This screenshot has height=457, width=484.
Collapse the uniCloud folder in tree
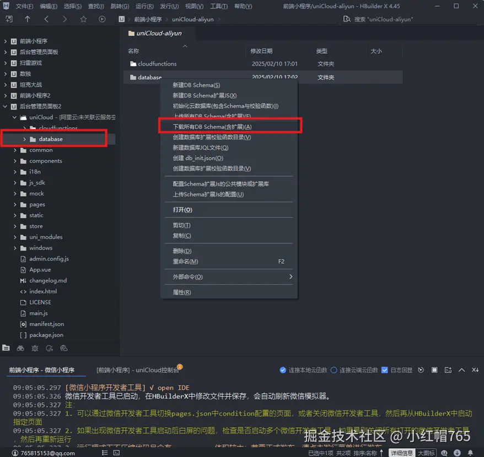click(x=14, y=117)
